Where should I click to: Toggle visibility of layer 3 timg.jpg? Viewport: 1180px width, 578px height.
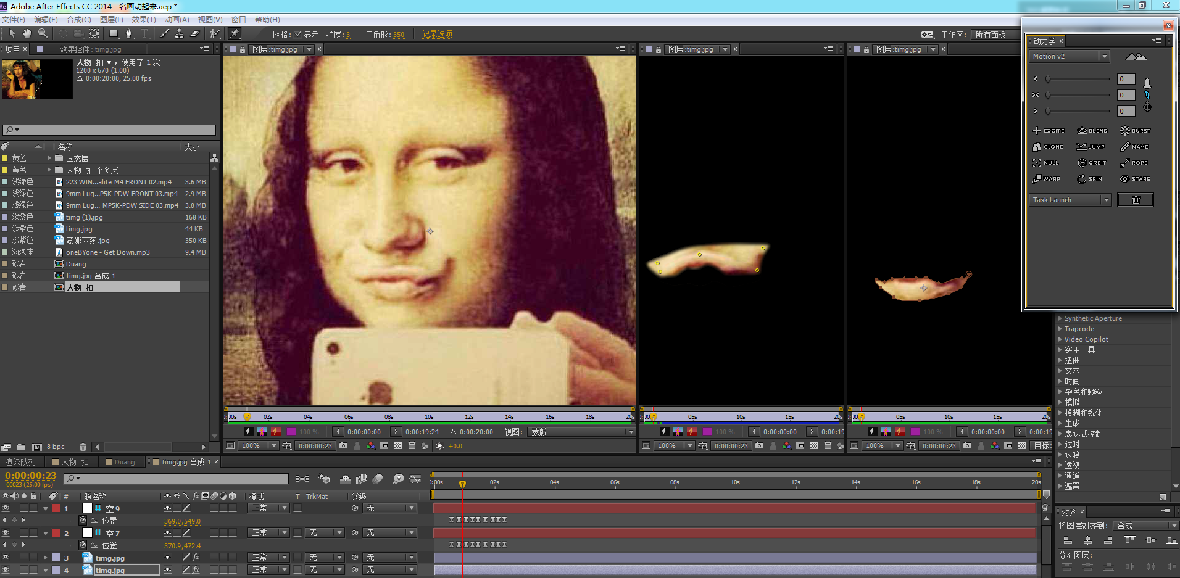click(6, 558)
